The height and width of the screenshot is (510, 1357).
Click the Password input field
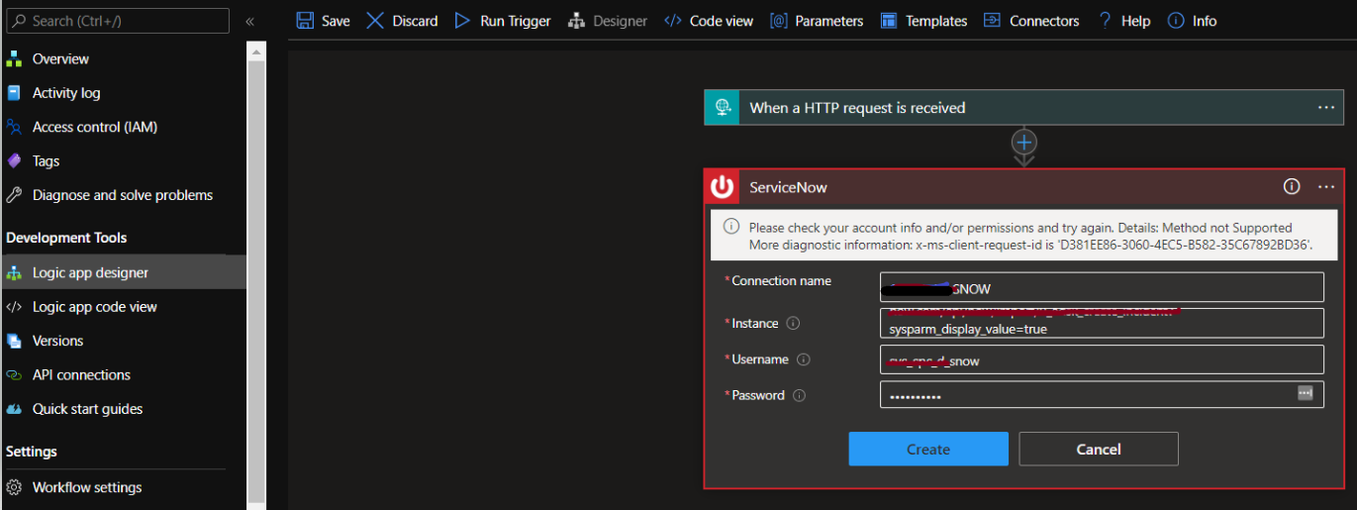(1102, 394)
